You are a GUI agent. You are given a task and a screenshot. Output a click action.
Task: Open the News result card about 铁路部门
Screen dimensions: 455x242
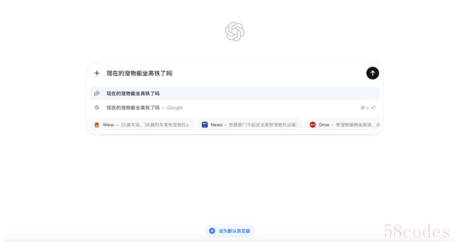250,125
